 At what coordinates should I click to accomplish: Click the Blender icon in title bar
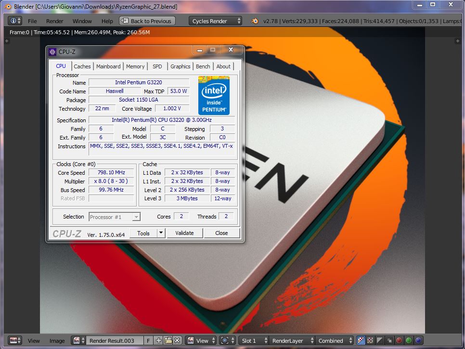[x=8, y=6]
